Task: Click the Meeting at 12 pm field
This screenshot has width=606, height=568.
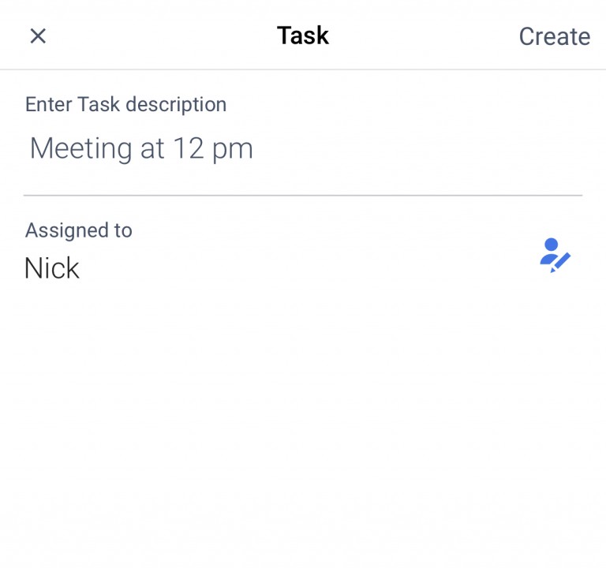Action: (142, 148)
